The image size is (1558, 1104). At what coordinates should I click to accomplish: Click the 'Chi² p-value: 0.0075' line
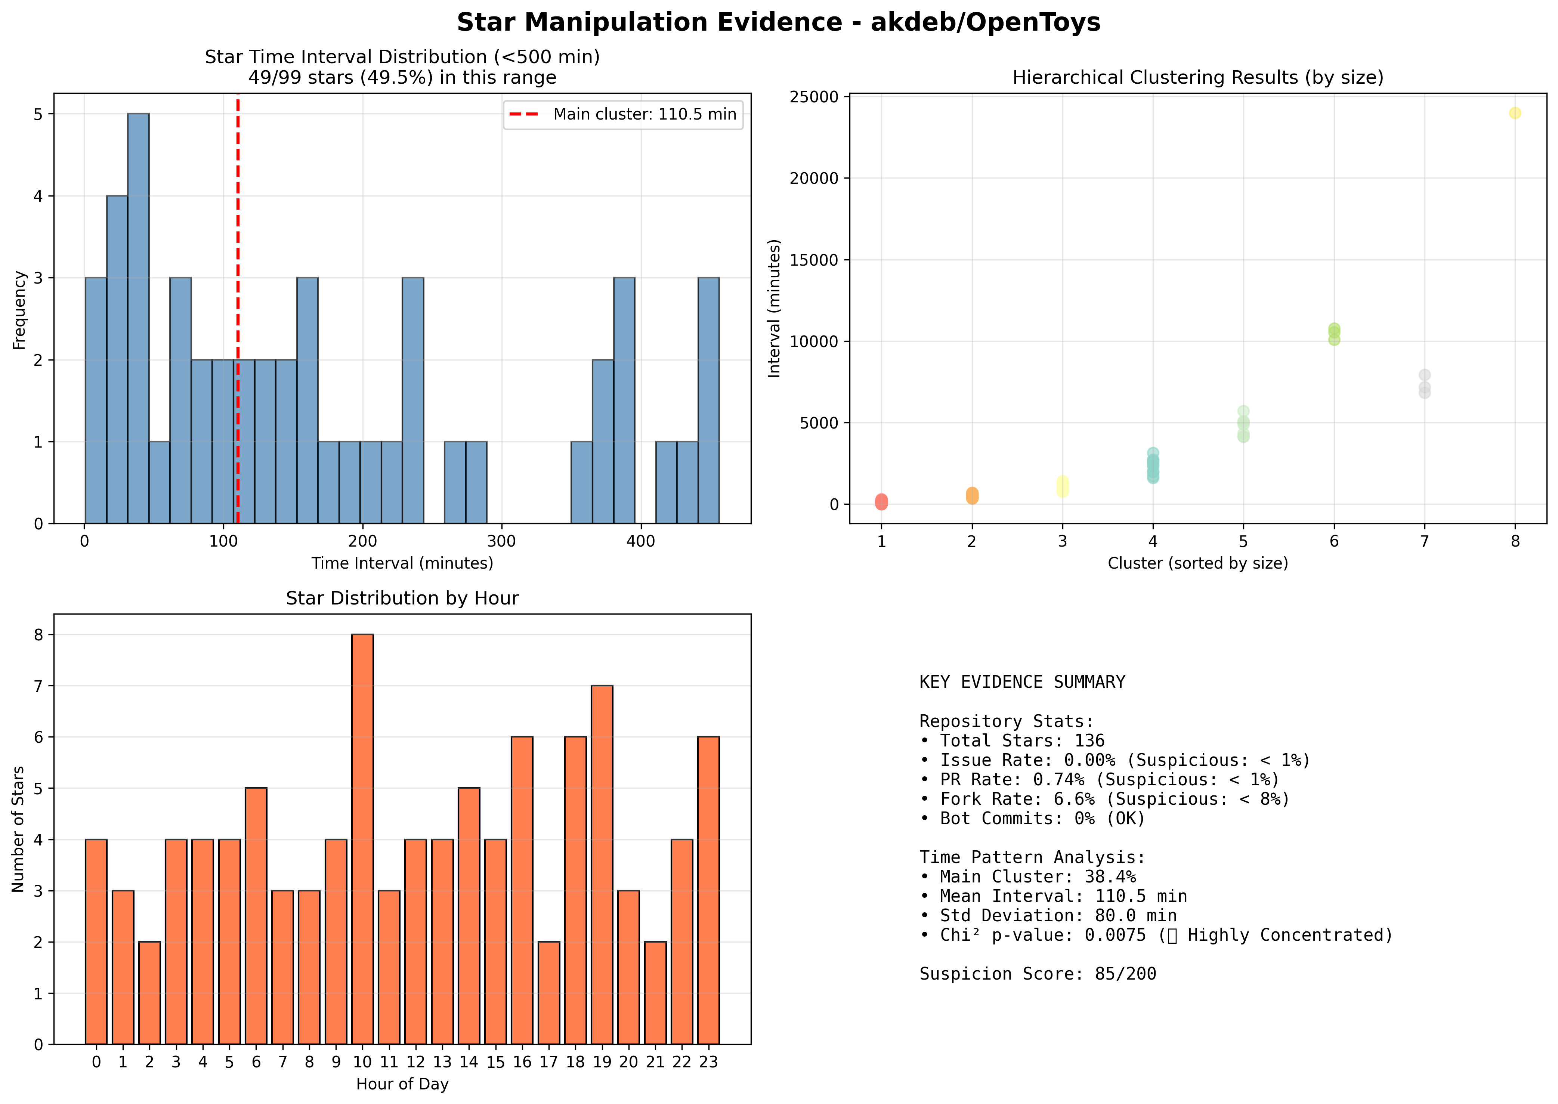[x=1156, y=936]
